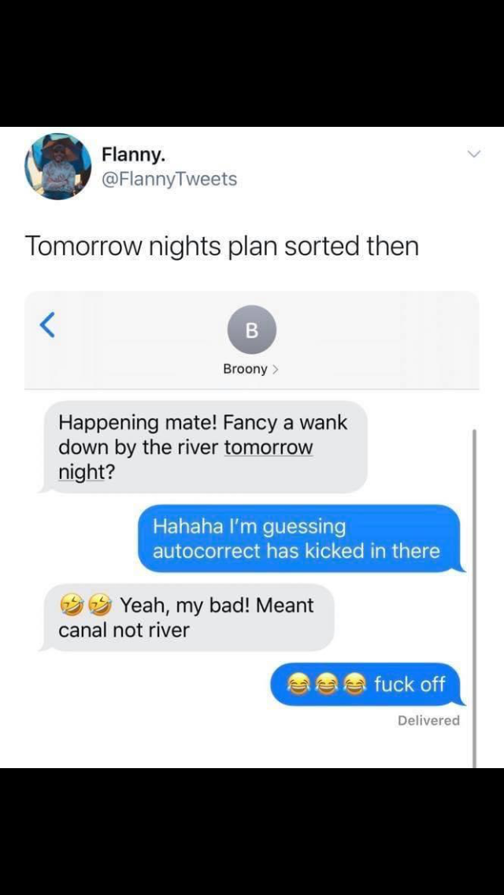The width and height of the screenshot is (504, 895).
Task: Open the Broony contact name header
Action: (x=245, y=370)
